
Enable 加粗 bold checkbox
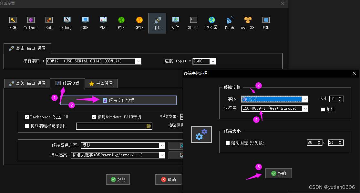323,110
